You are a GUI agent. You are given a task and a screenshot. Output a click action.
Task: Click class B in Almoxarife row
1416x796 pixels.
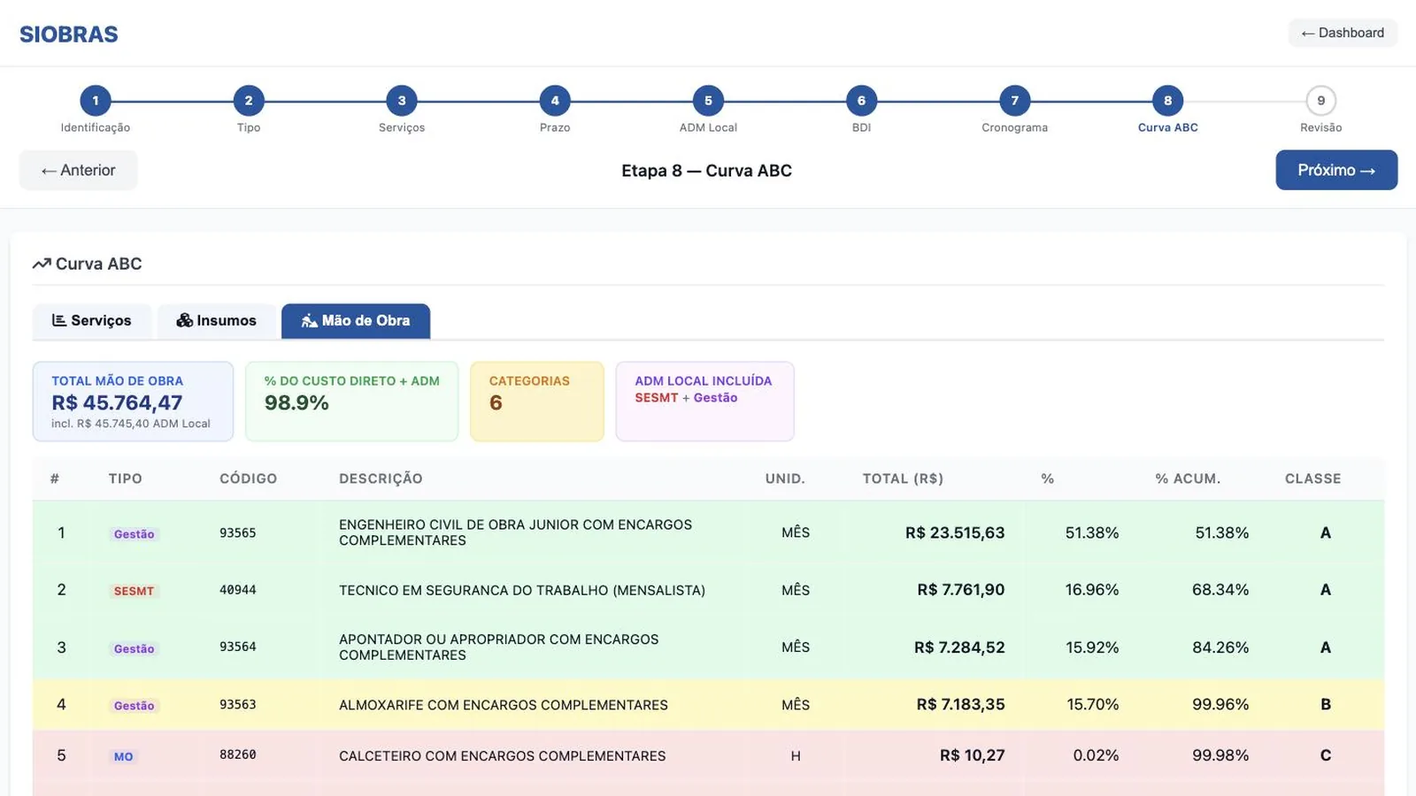tap(1326, 705)
